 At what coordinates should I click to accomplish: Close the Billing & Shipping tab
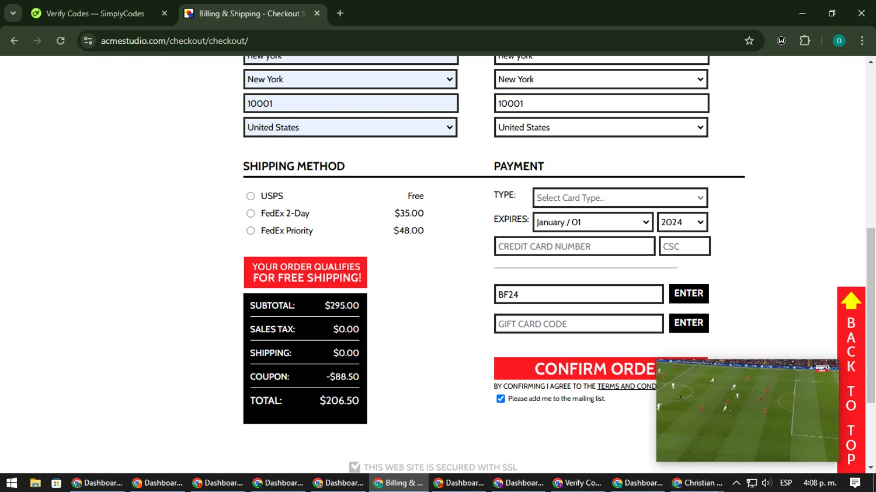[317, 13]
